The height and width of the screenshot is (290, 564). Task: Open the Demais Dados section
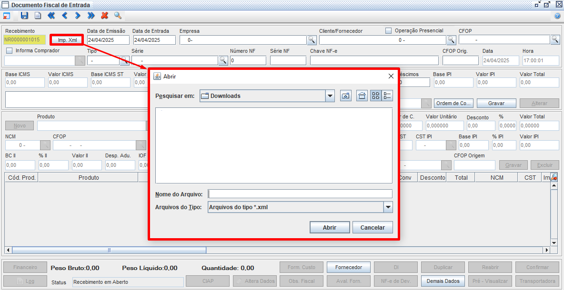(443, 281)
